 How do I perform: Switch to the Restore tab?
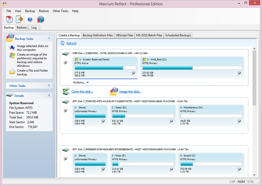21,28
